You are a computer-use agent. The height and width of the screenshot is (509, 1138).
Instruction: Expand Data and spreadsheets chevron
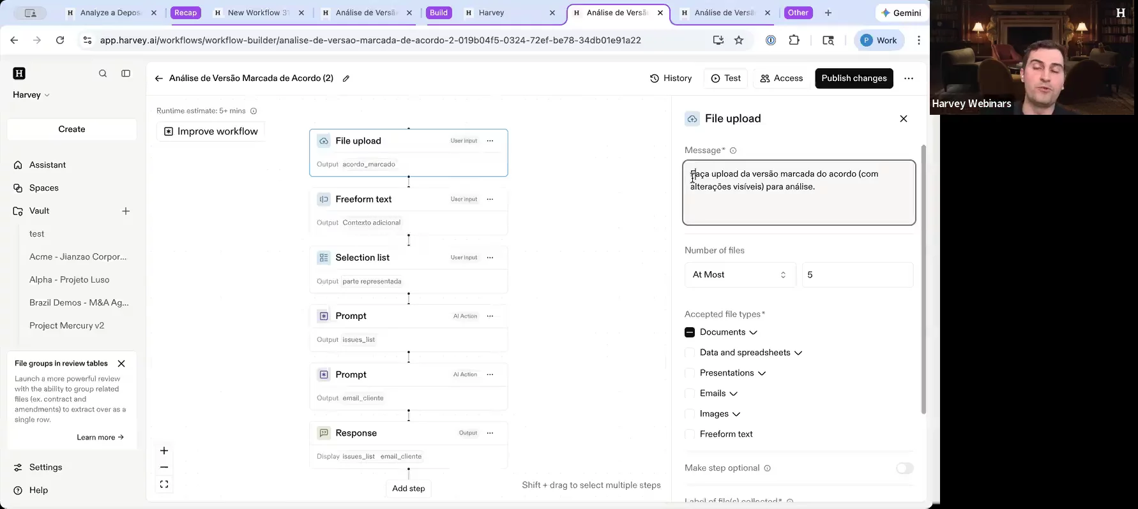pos(798,353)
